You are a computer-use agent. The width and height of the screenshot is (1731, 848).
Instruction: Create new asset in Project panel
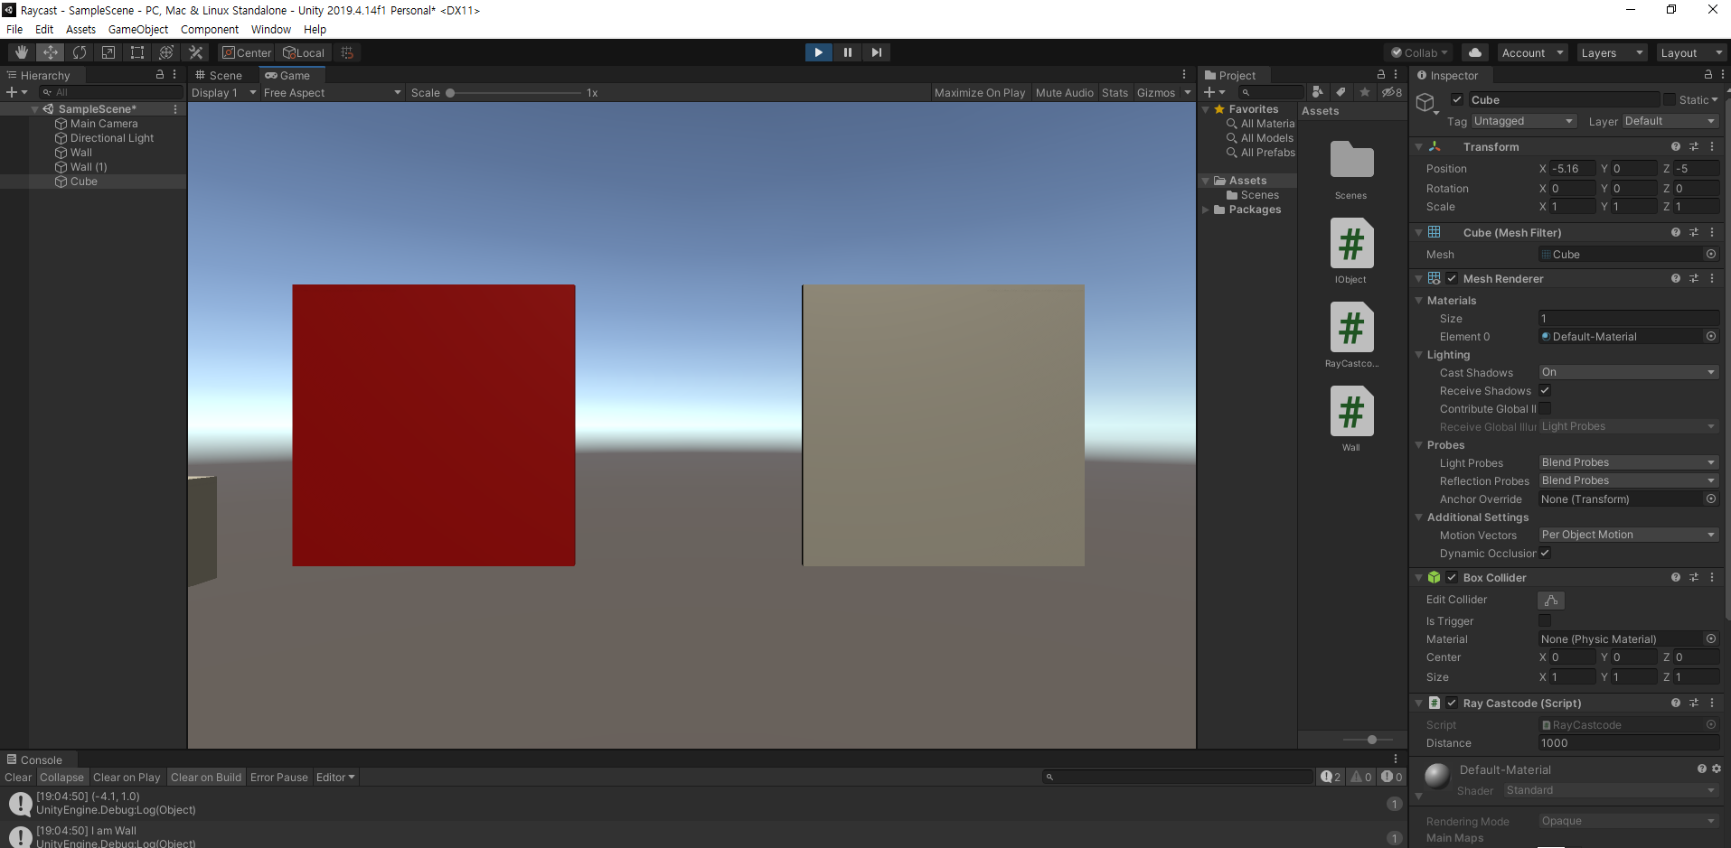(1215, 92)
